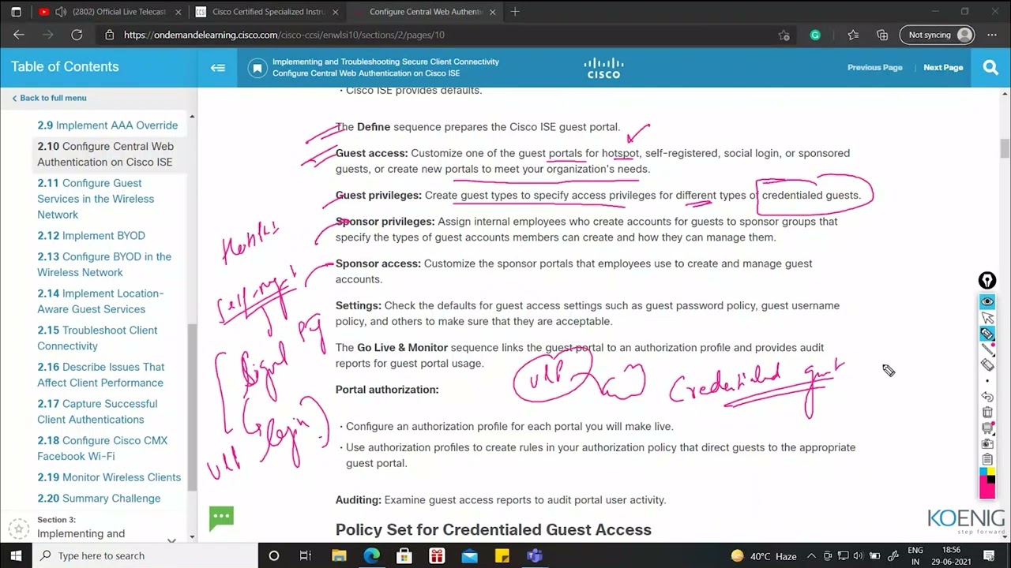
Task: Click the address bar URL
Action: point(284,35)
